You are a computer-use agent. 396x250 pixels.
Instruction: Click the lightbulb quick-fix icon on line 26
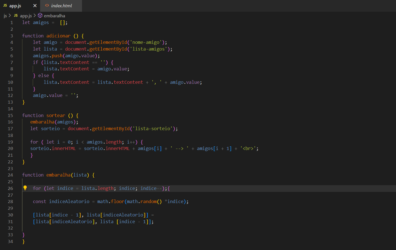25,188
